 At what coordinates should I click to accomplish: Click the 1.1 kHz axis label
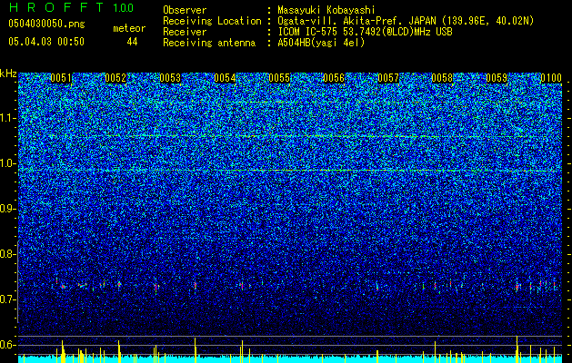click(x=8, y=118)
